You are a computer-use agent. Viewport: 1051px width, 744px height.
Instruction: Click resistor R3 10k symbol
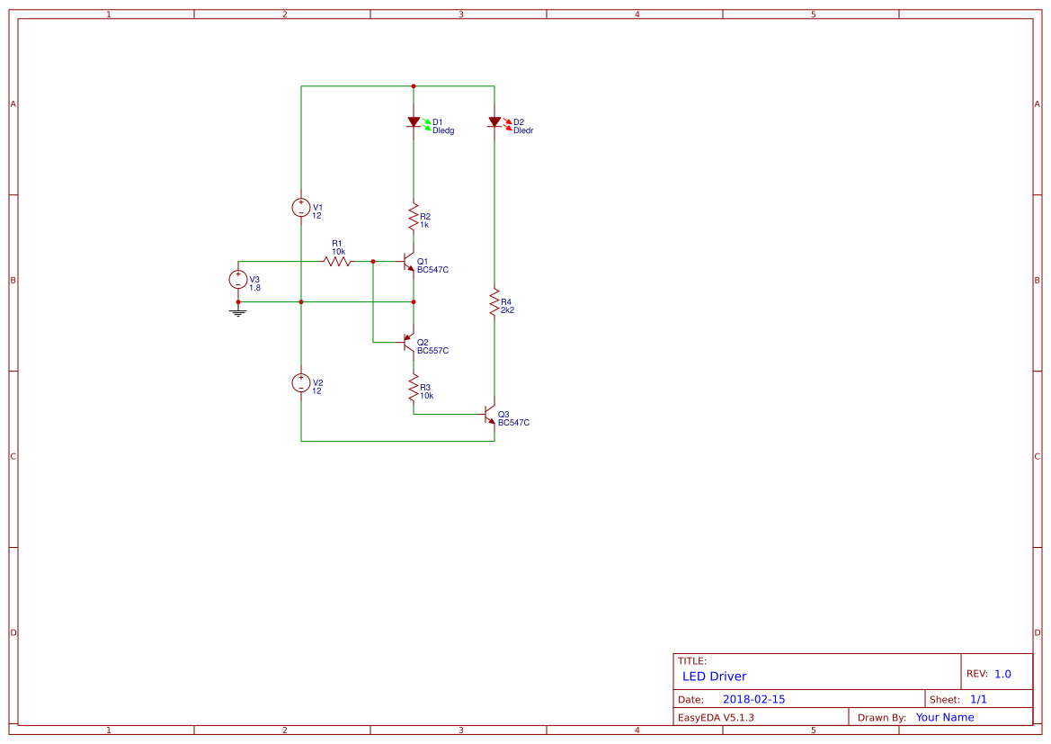point(413,389)
